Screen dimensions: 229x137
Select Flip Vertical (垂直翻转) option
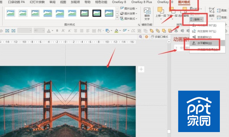click(x=205, y=37)
